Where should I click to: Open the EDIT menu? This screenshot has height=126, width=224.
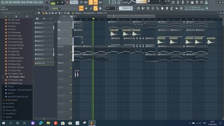coord(7,2)
